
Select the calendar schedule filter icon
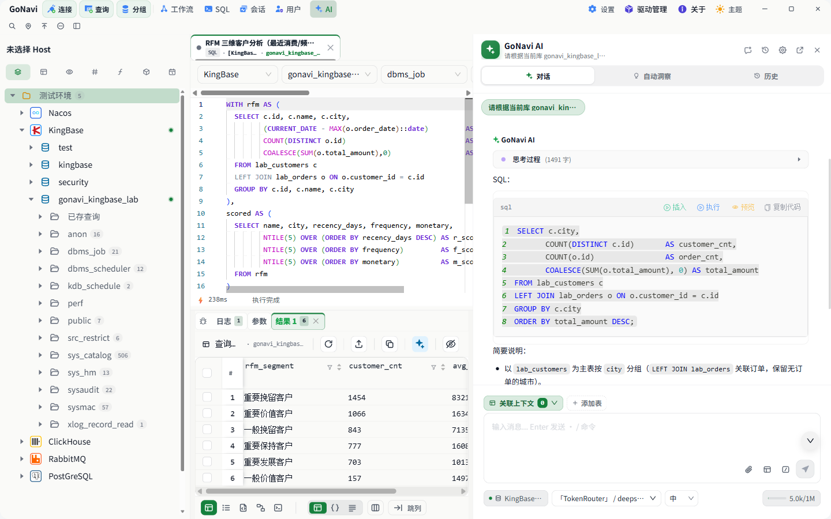pos(172,72)
